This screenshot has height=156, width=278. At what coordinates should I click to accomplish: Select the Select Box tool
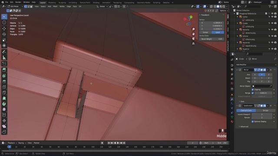(4, 16)
